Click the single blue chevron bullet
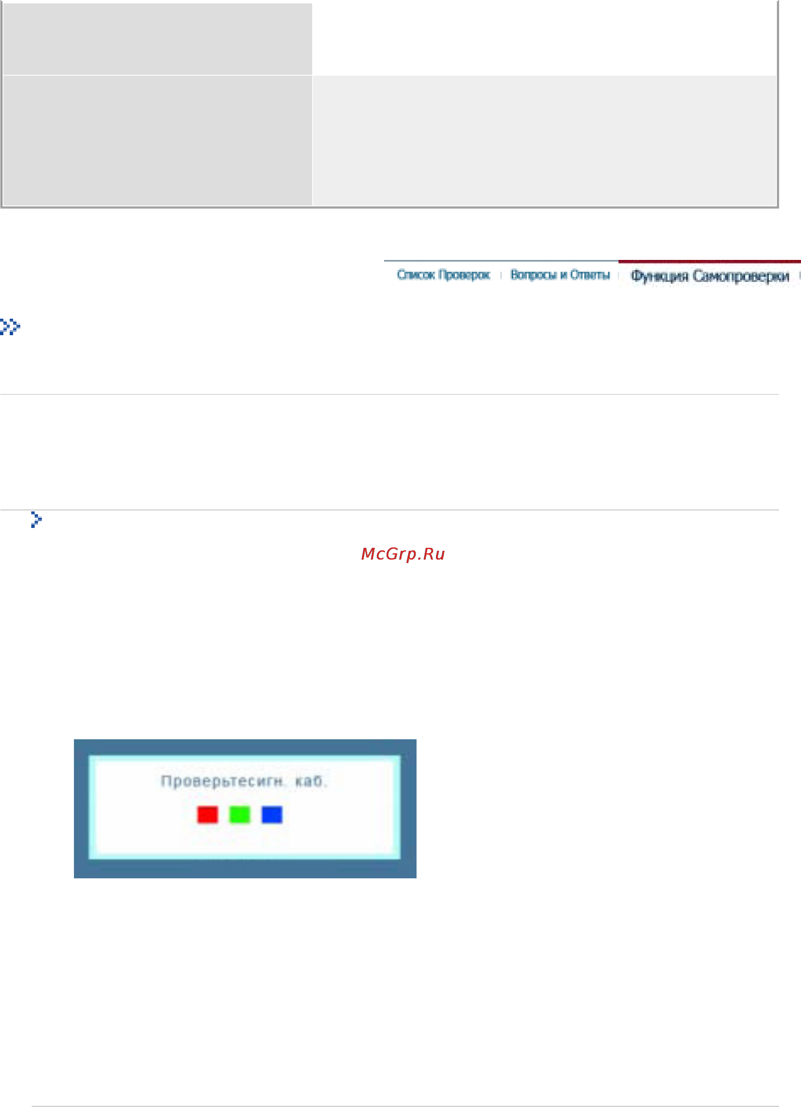This screenshot has width=801, height=1107. [x=37, y=519]
